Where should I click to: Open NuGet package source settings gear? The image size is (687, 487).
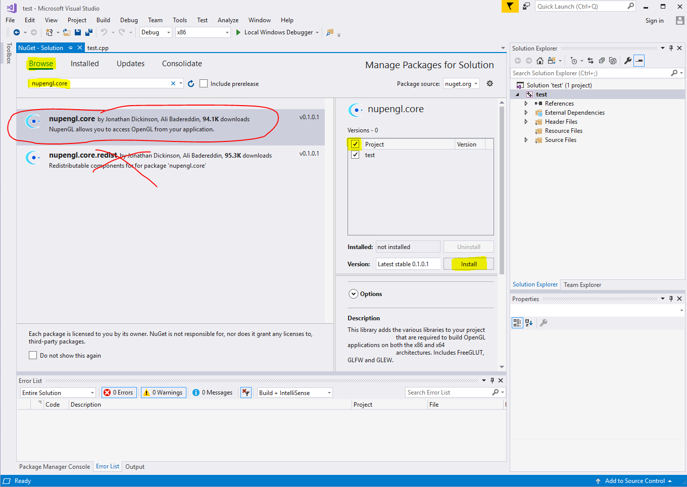(x=489, y=83)
